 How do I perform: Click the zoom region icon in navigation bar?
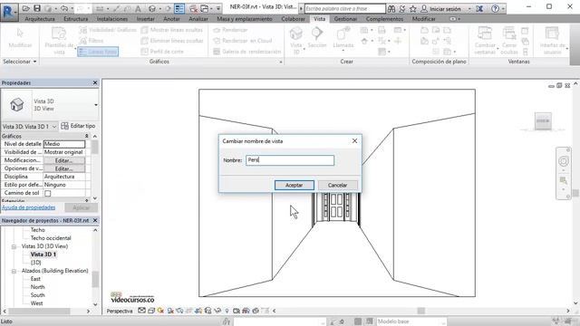pos(564,180)
